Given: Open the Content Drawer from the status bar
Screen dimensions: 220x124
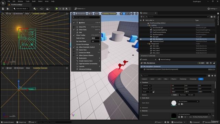Looking at the screenshot, I should pos(8,122).
